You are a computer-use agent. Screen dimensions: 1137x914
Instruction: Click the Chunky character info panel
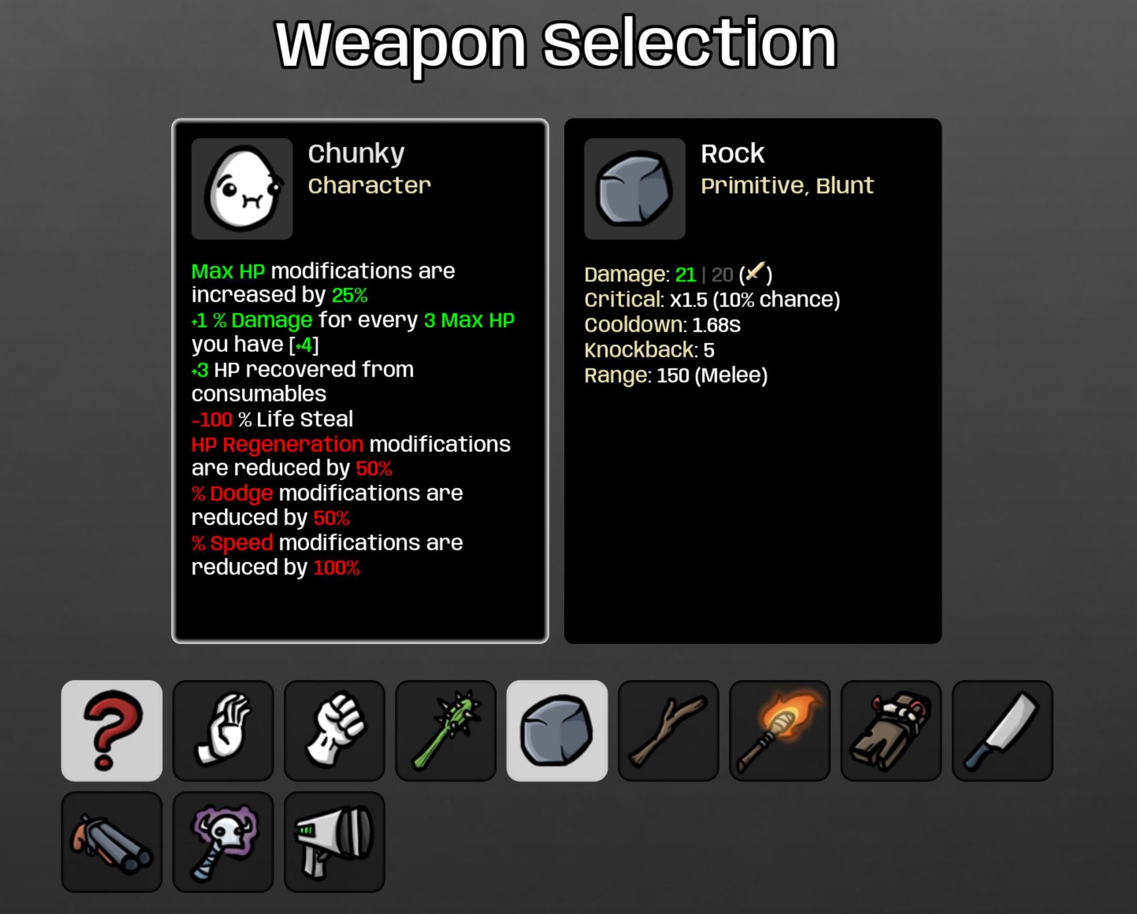[360, 381]
